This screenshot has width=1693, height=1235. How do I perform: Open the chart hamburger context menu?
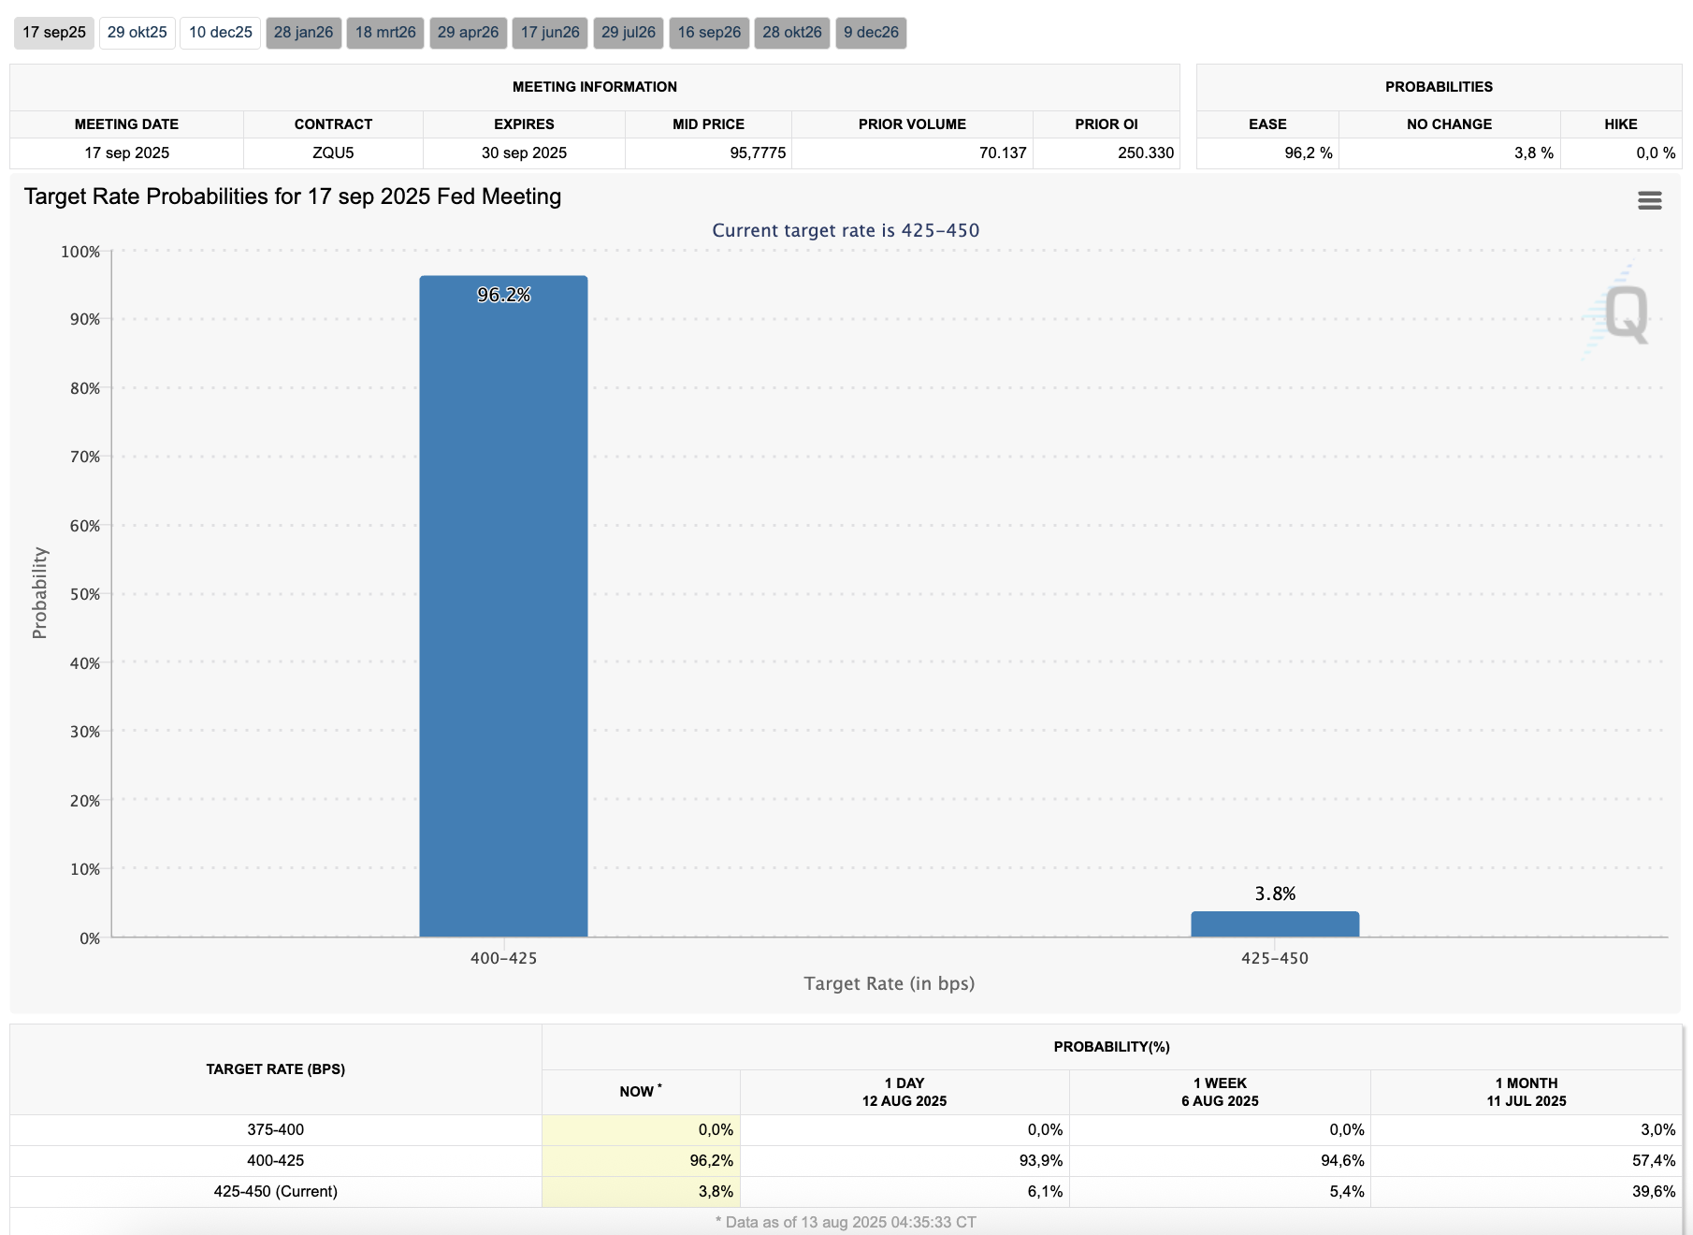point(1649,200)
